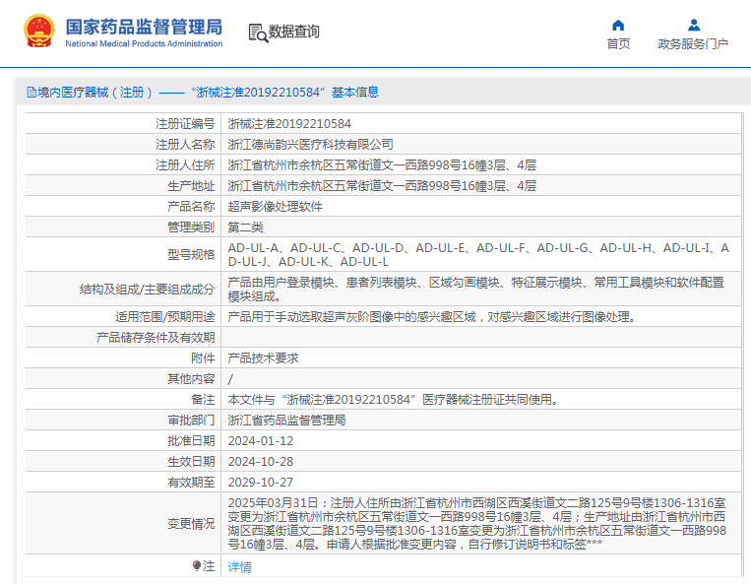
Task: Click the 首页 text link
Action: 618,44
